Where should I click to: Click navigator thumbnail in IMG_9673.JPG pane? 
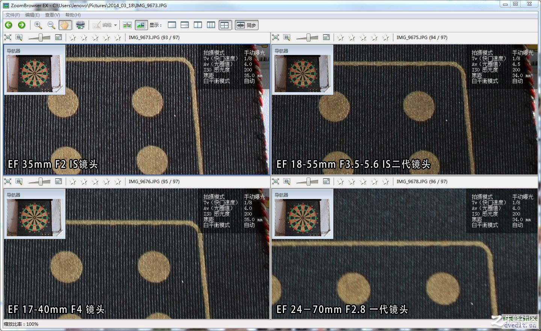[35, 74]
